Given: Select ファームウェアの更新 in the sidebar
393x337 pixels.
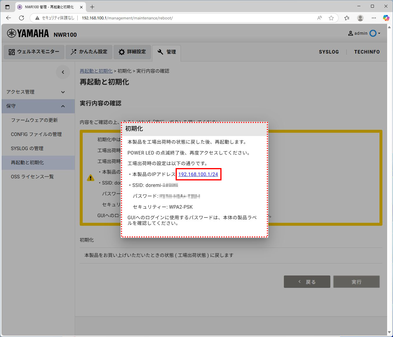Looking at the screenshot, I should pyautogui.click(x=34, y=120).
